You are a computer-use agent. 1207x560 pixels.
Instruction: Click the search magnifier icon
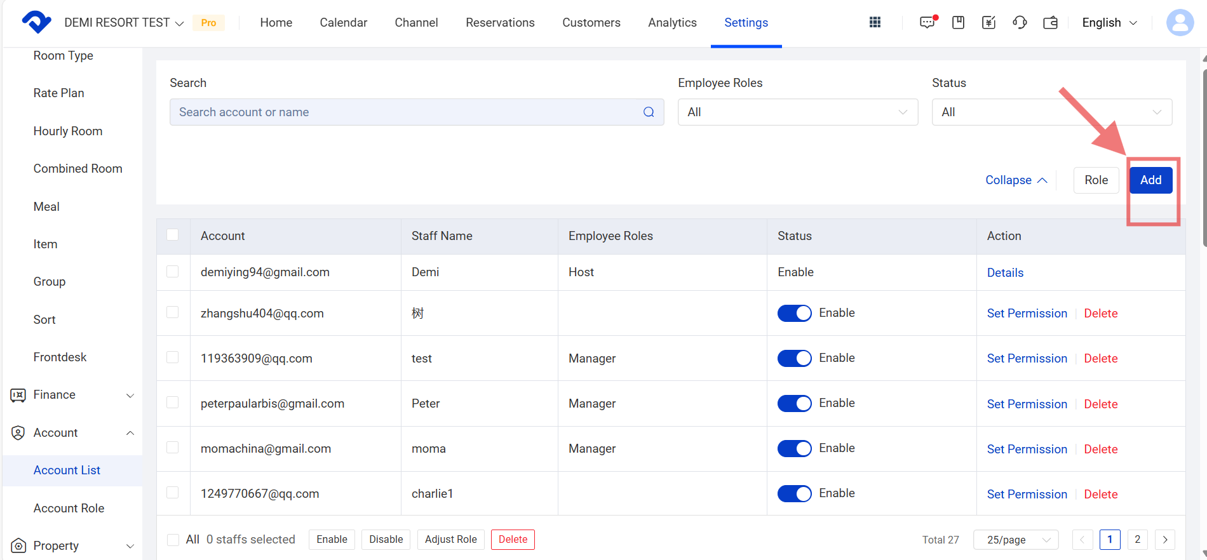pyautogui.click(x=648, y=112)
